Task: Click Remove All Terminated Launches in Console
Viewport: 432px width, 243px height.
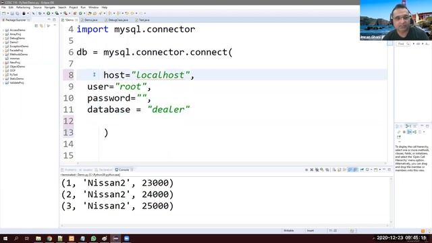Action: coord(317,169)
